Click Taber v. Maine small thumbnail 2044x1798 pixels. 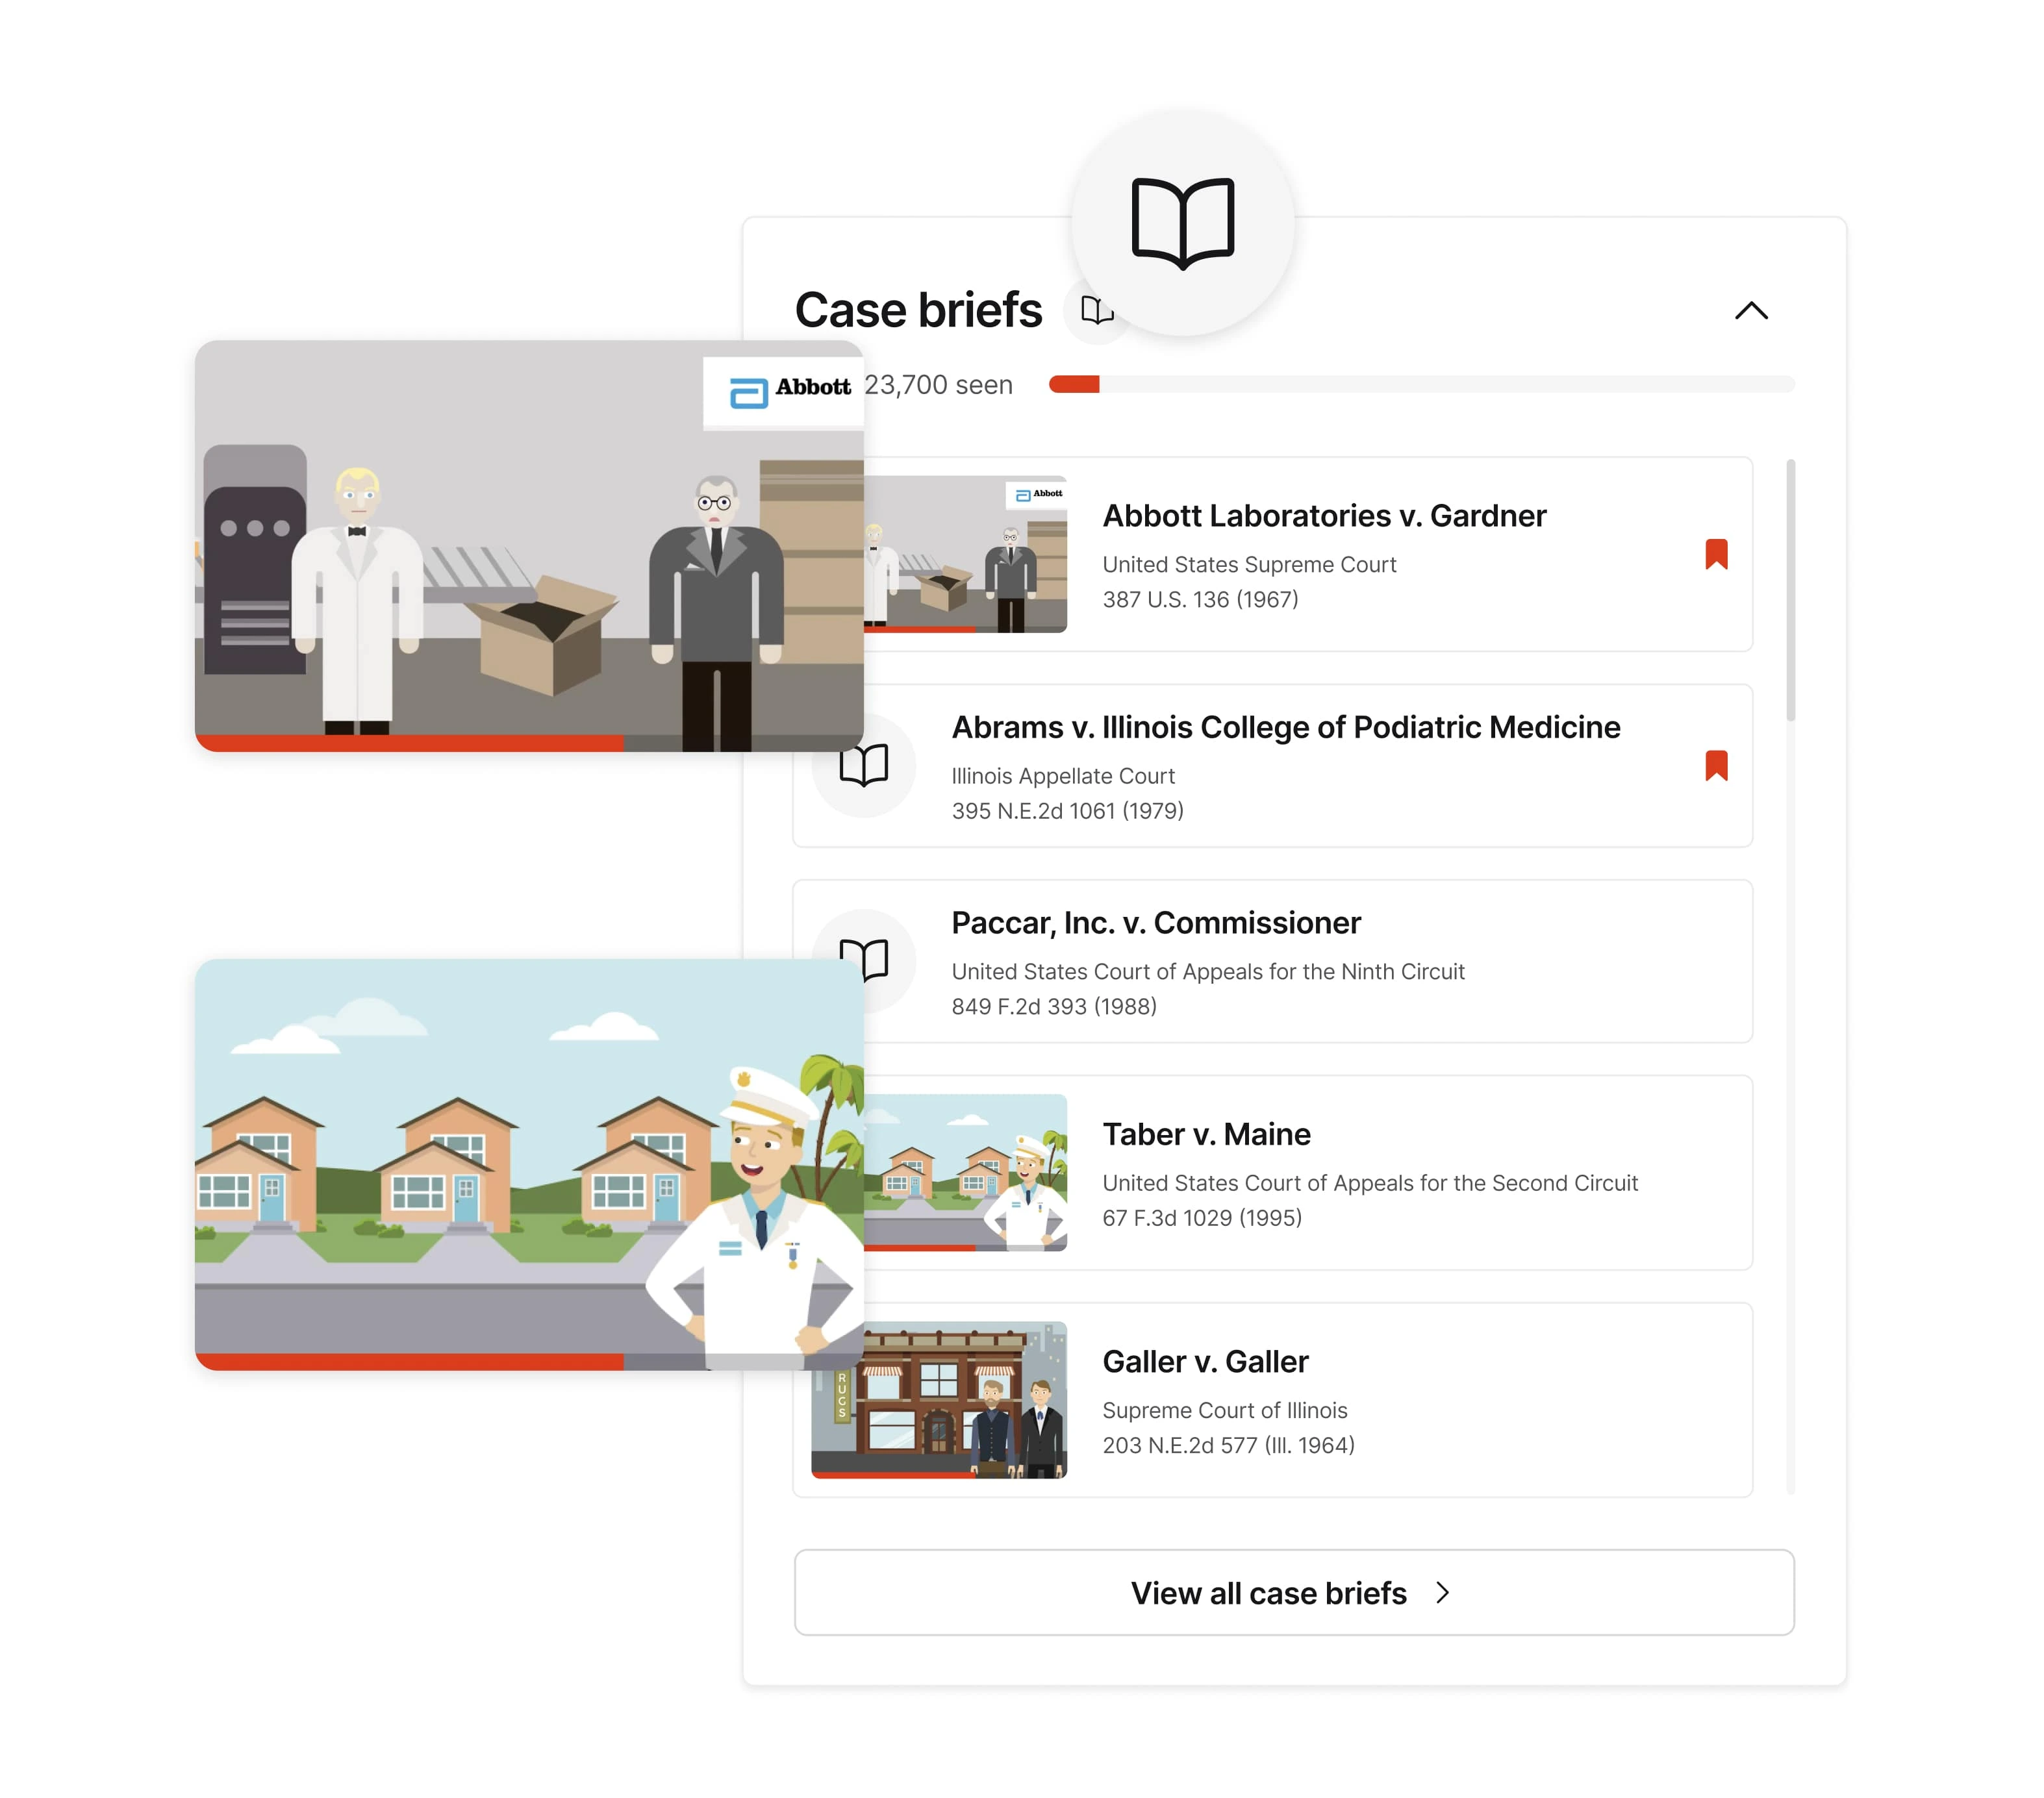[965, 1172]
